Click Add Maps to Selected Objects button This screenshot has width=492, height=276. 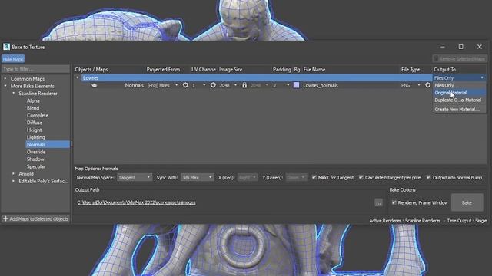(x=35, y=219)
